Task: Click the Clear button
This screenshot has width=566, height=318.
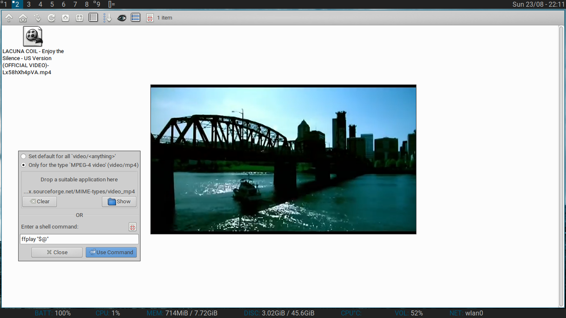Action: (x=39, y=201)
